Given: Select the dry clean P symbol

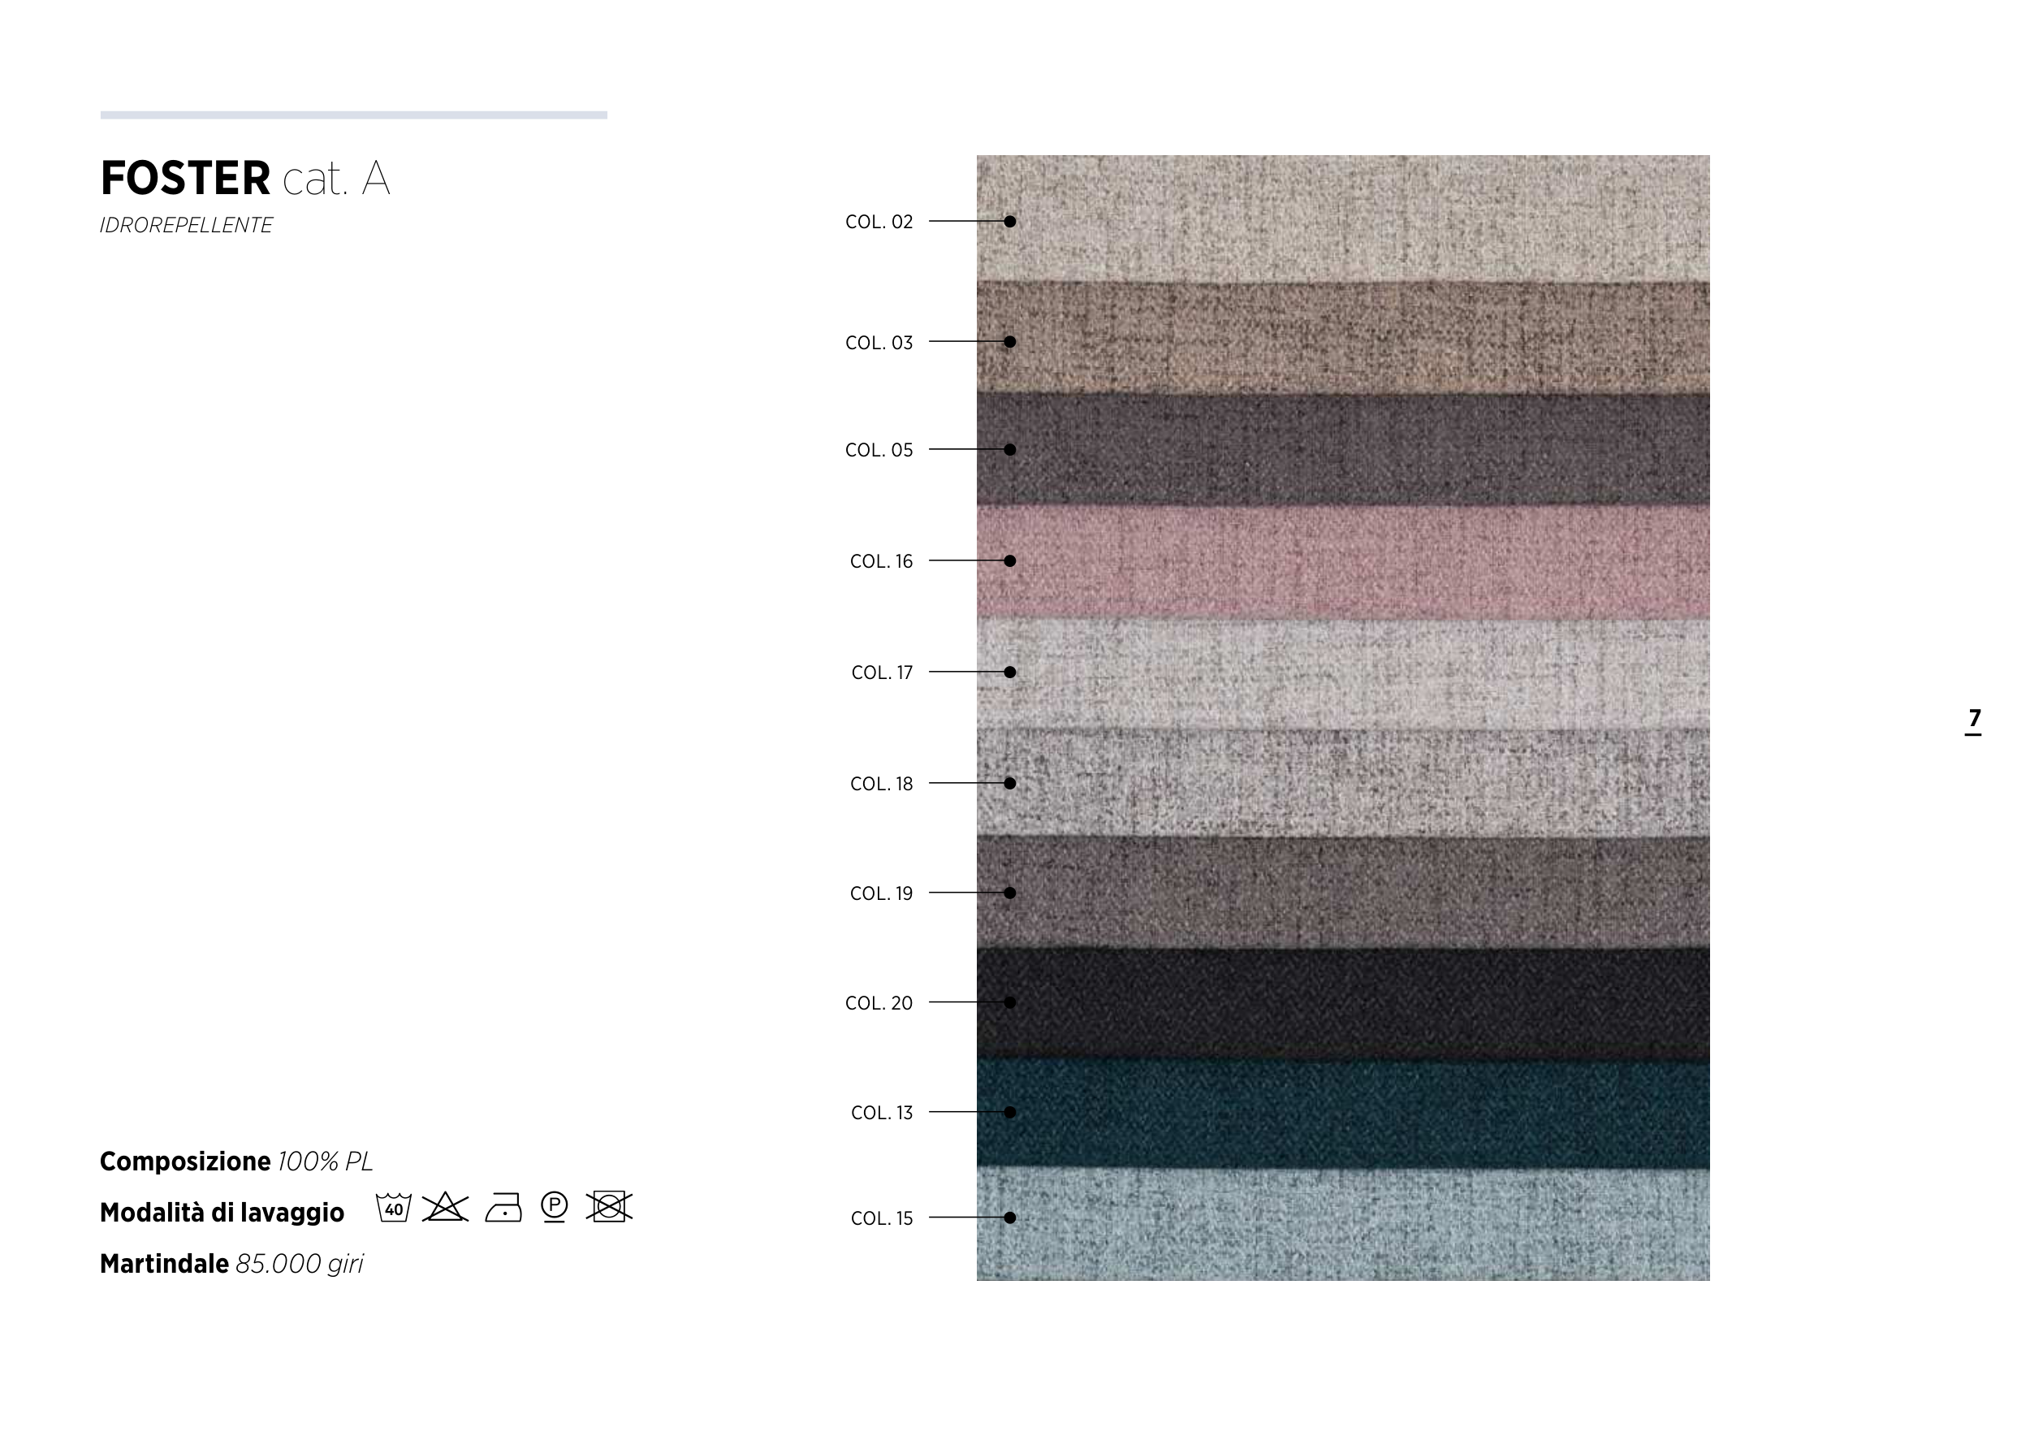Looking at the screenshot, I should coord(555,1207).
